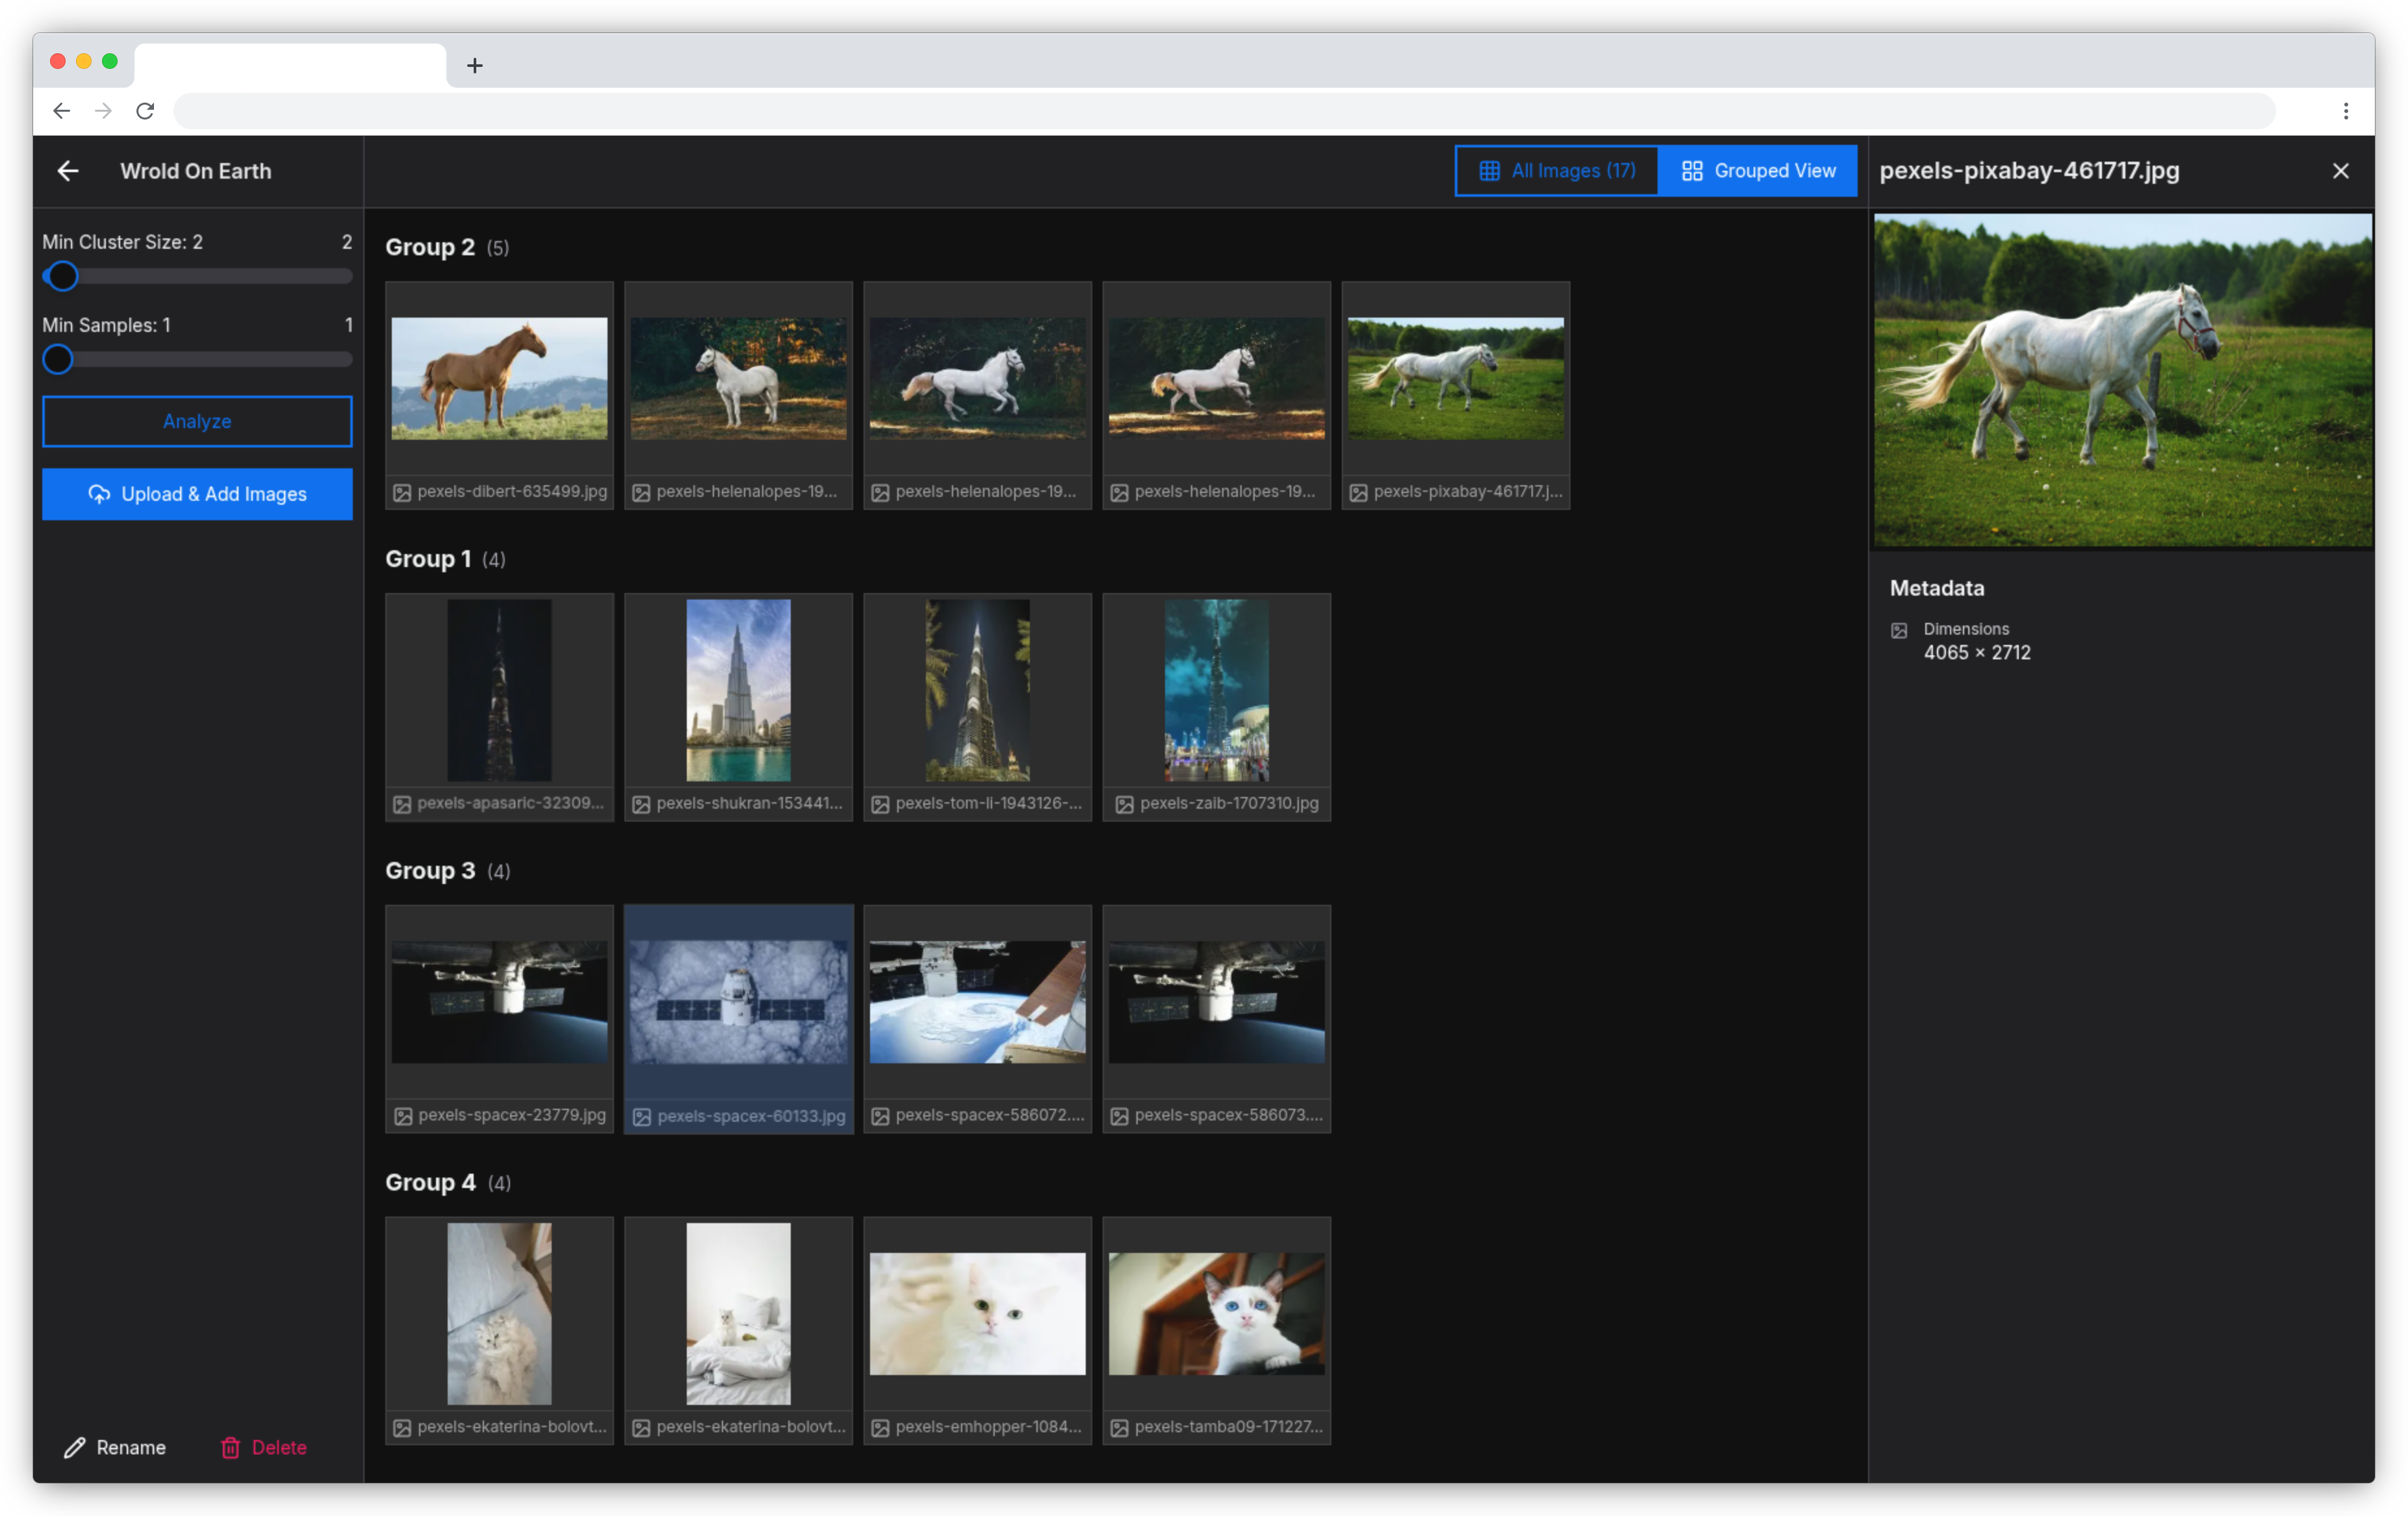Click the Delete trash icon

[x=231, y=1447]
